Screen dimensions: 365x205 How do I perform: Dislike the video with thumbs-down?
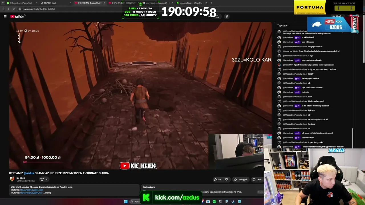click(227, 180)
